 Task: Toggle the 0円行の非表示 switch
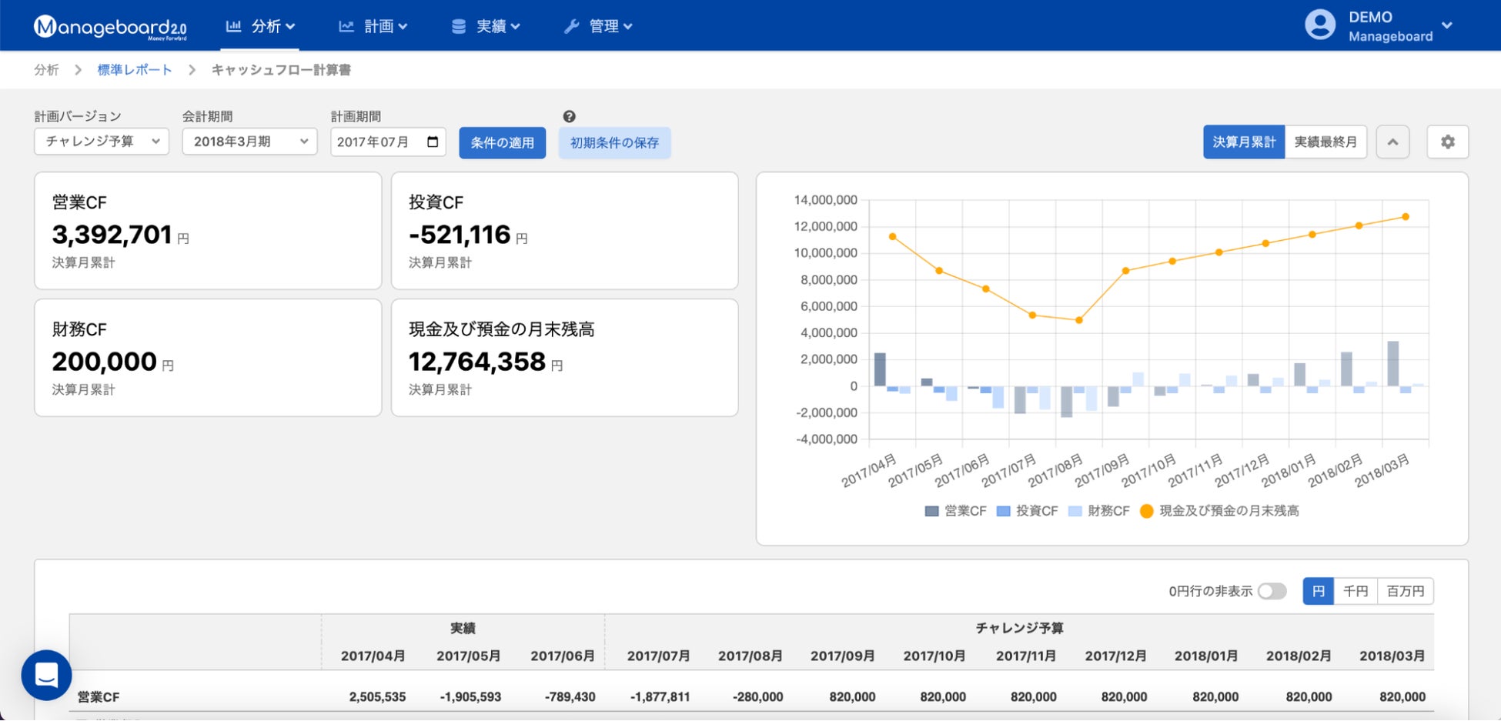pyautogui.click(x=1272, y=591)
